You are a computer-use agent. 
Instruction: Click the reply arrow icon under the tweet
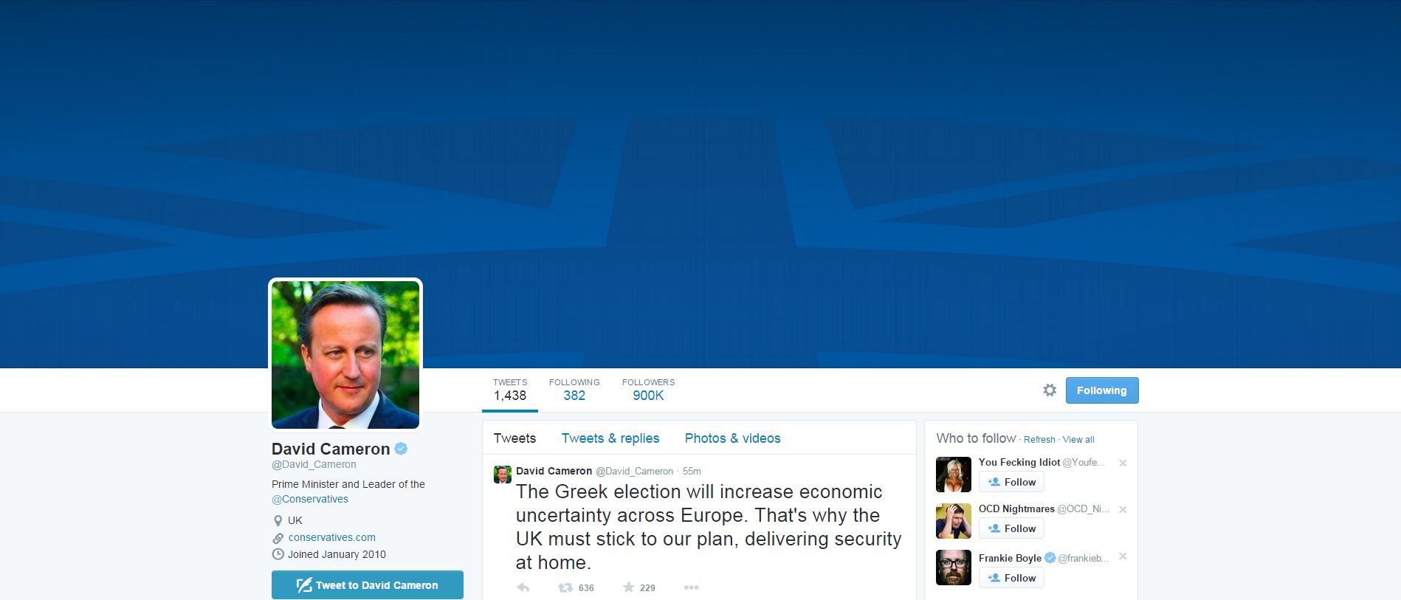[523, 587]
